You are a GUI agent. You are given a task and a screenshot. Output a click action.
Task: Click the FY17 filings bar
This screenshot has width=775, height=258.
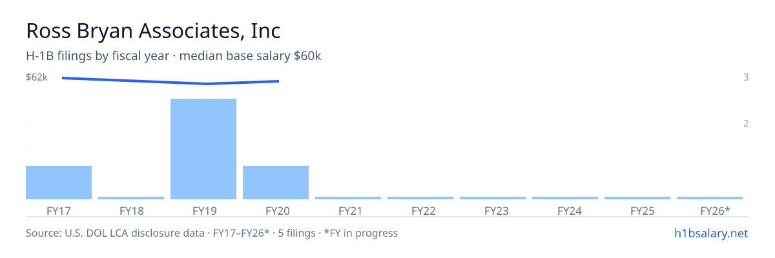click(59, 183)
